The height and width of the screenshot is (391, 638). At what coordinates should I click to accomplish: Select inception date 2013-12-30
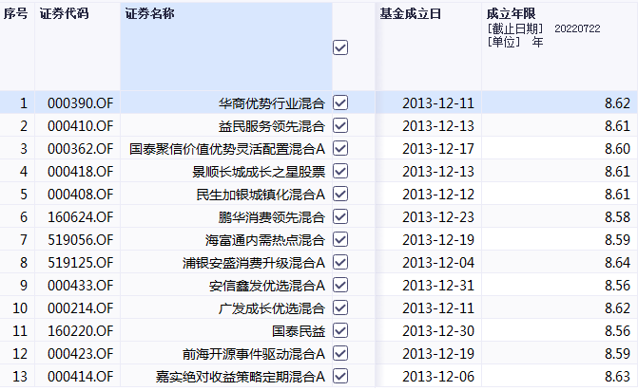point(438,330)
